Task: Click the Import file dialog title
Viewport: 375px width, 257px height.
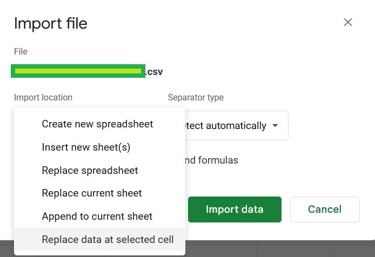Action: tap(51, 23)
